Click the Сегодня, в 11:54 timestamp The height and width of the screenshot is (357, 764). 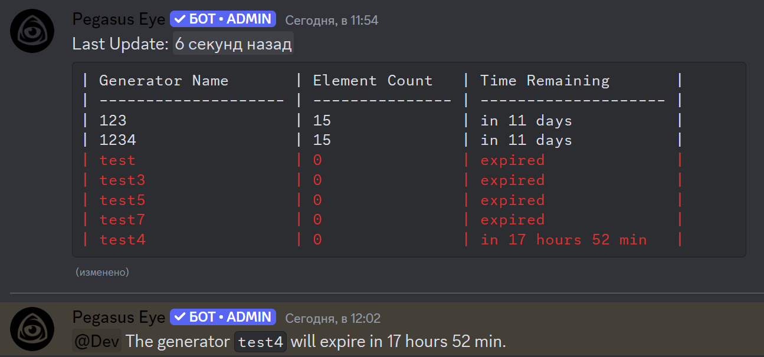(332, 19)
